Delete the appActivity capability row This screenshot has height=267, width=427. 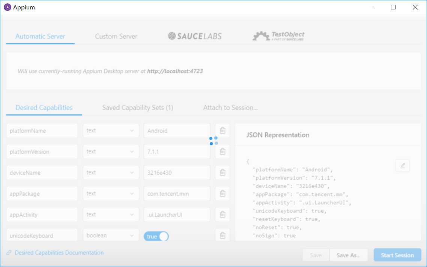(223, 214)
